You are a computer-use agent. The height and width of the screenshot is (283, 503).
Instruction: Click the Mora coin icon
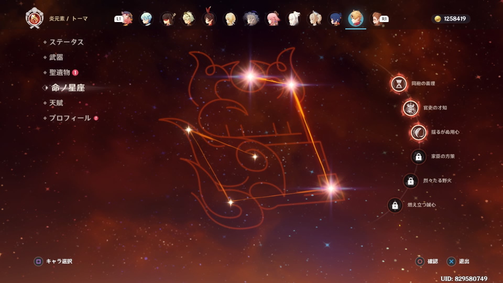point(438,19)
